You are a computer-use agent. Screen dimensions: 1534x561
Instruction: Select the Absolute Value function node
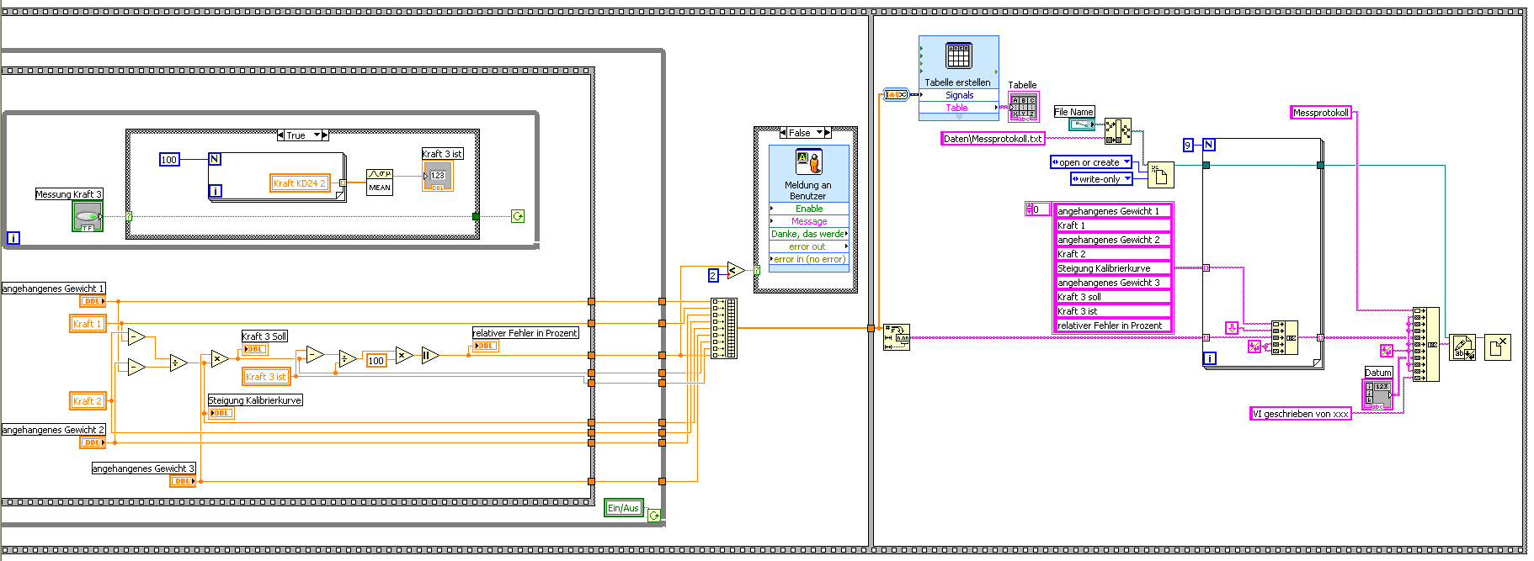429,355
